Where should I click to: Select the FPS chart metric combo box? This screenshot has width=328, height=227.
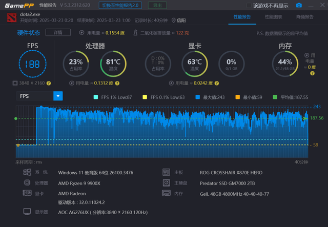[x=39, y=96]
